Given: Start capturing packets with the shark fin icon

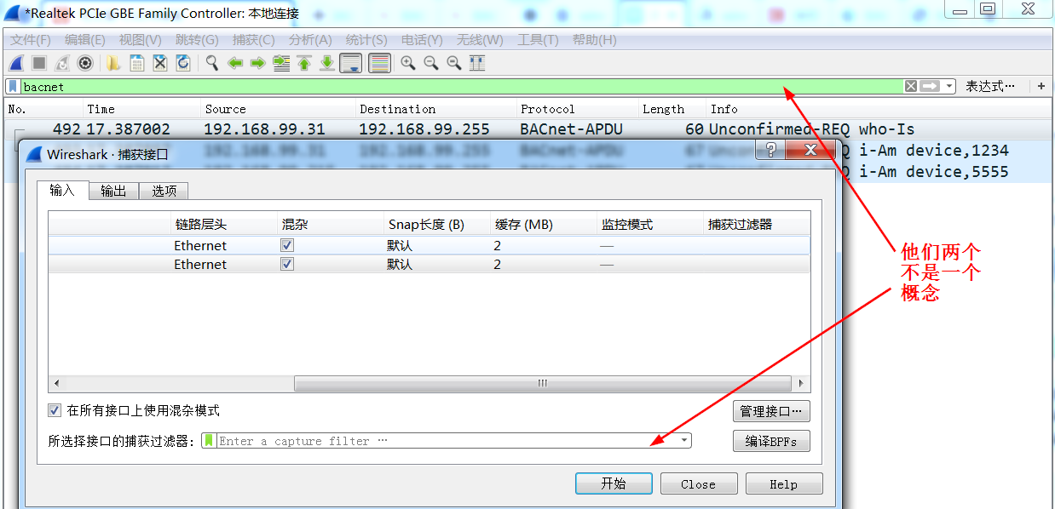Looking at the screenshot, I should (16, 63).
